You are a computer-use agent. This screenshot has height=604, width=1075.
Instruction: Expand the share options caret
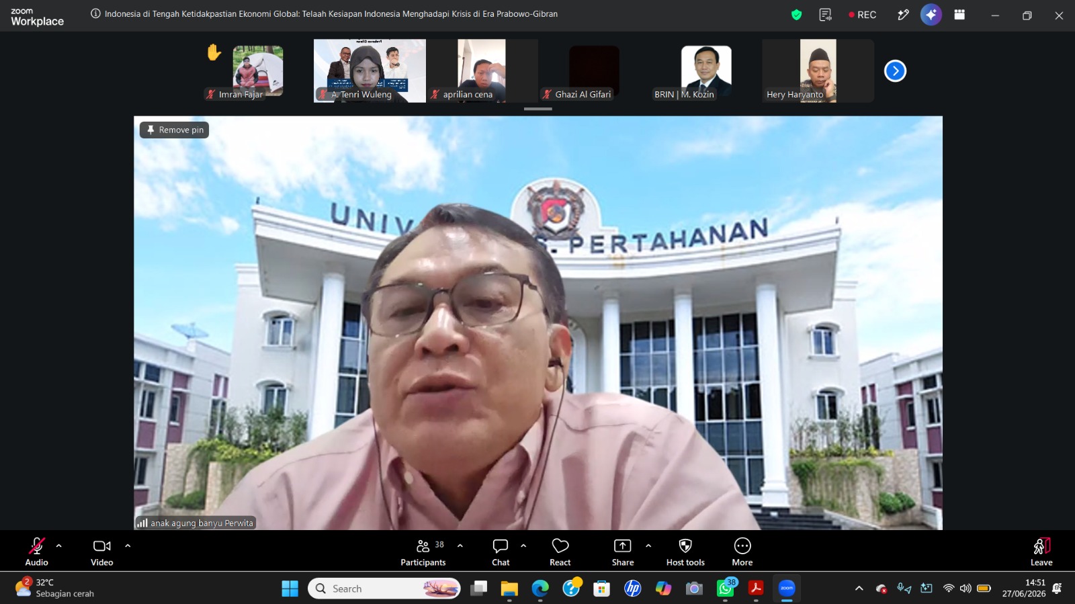click(x=648, y=546)
